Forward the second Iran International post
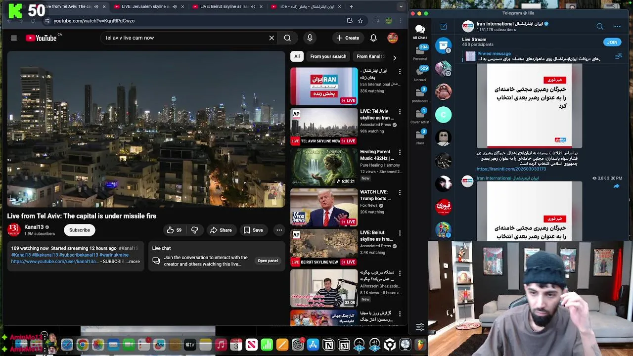This screenshot has height=356, width=633. click(x=616, y=186)
